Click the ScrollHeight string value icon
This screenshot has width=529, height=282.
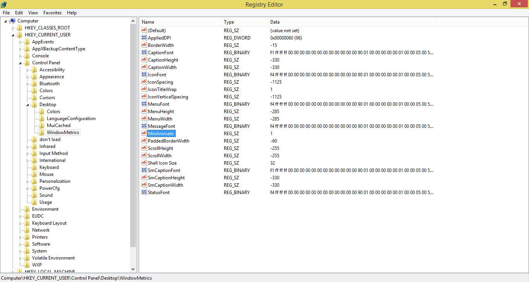pos(144,148)
